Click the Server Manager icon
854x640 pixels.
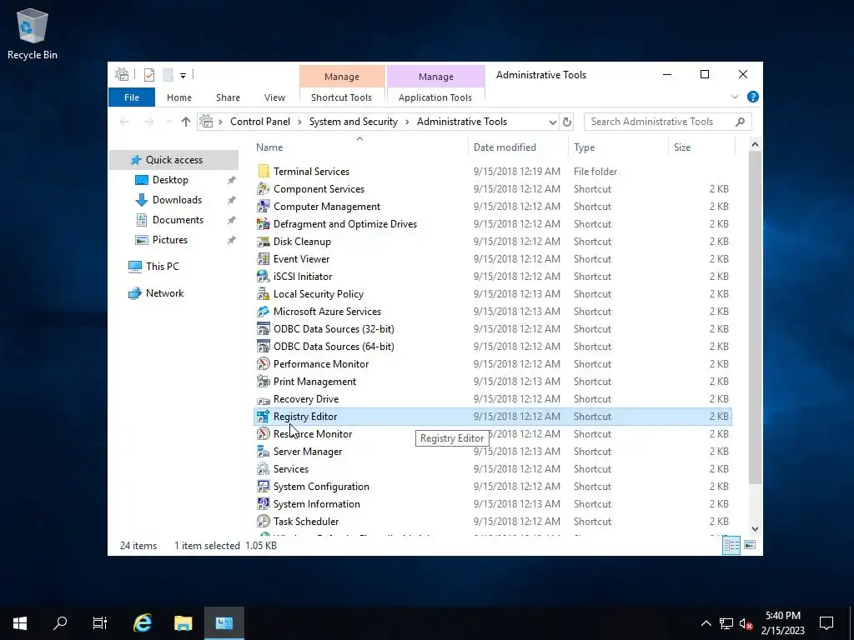(x=263, y=451)
